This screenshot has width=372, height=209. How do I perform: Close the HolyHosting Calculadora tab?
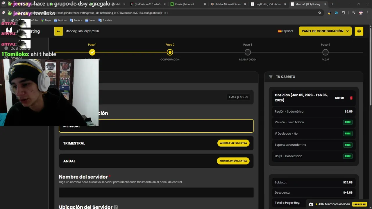285,4
